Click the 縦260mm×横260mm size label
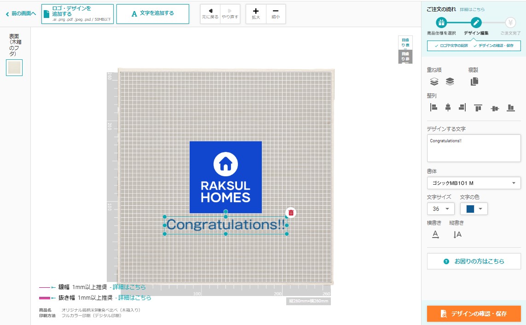 (x=308, y=301)
